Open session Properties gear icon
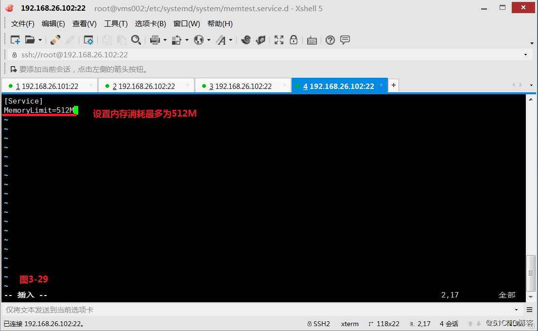 88,40
